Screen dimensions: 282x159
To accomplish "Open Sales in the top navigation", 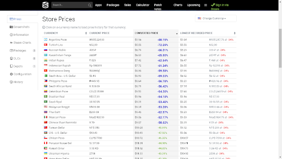I will point(127,5).
